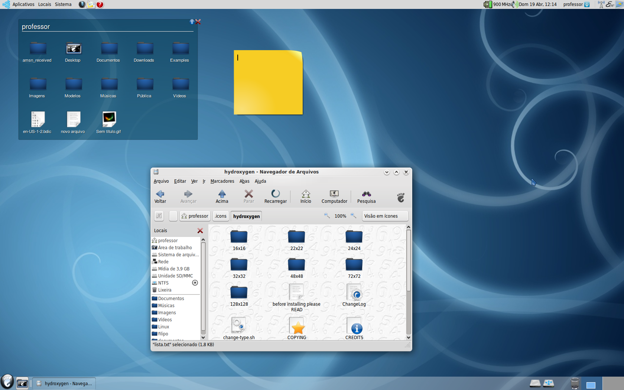
Task: Select the 32x32 folder
Action: [239, 268]
